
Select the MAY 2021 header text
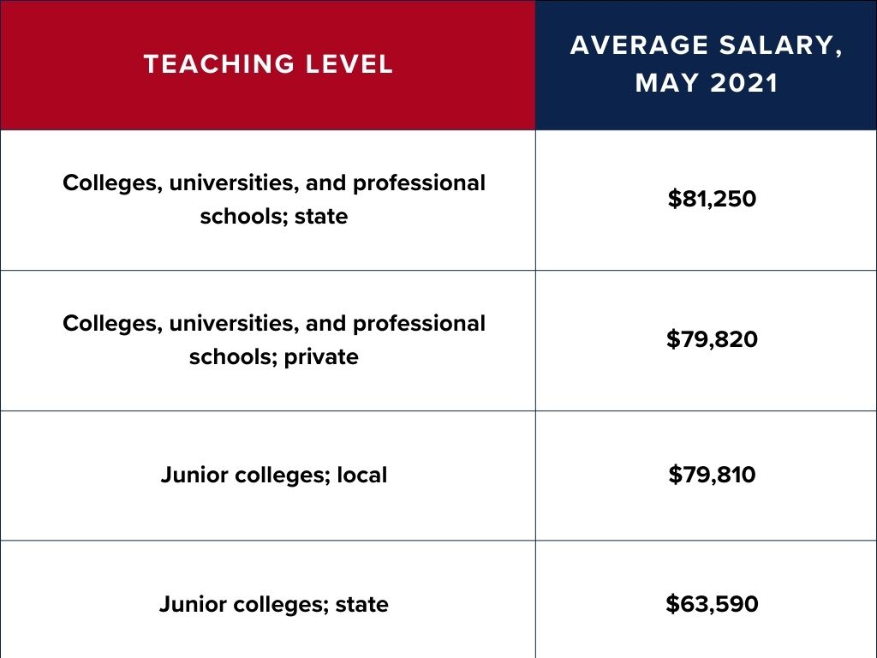(707, 84)
